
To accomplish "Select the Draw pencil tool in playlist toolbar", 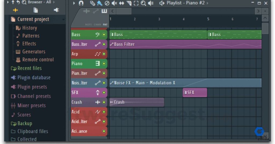I will pos(92,3).
